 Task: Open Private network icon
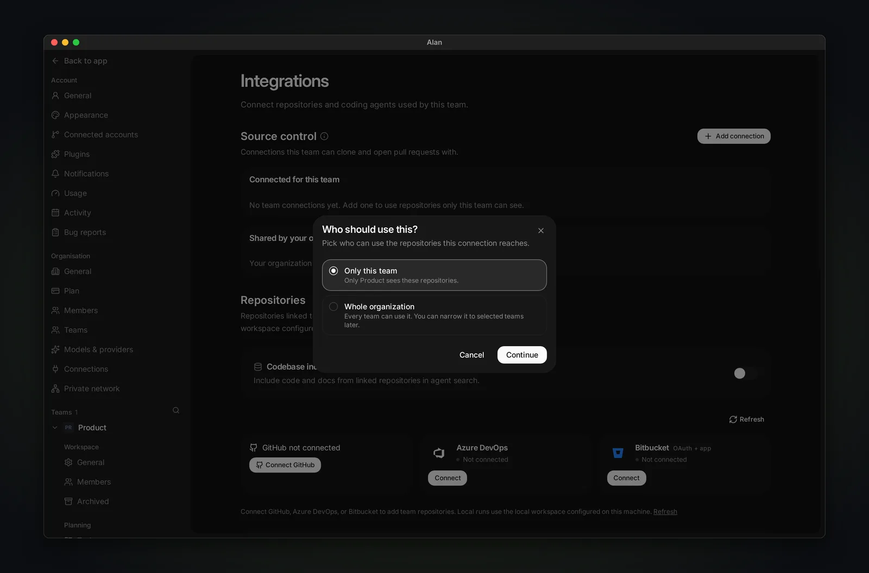[55, 389]
